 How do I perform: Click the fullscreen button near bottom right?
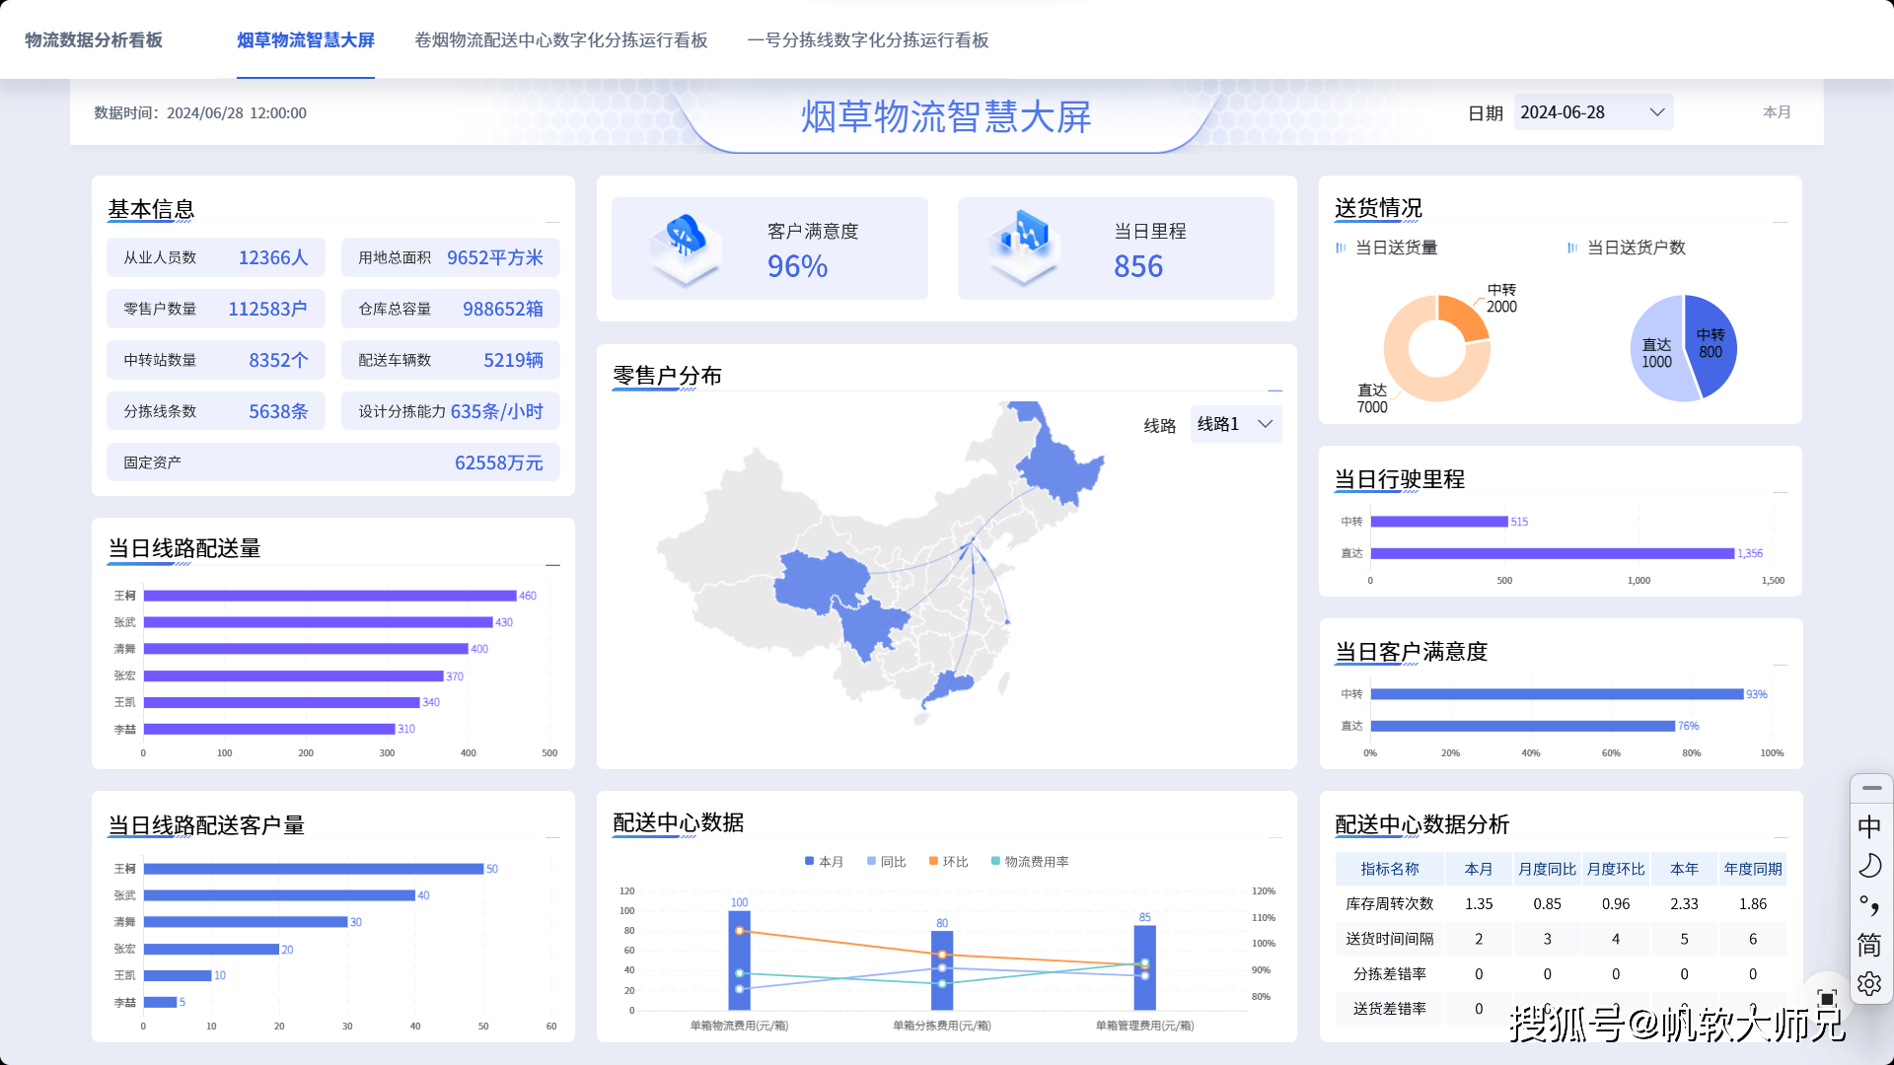point(1827,998)
